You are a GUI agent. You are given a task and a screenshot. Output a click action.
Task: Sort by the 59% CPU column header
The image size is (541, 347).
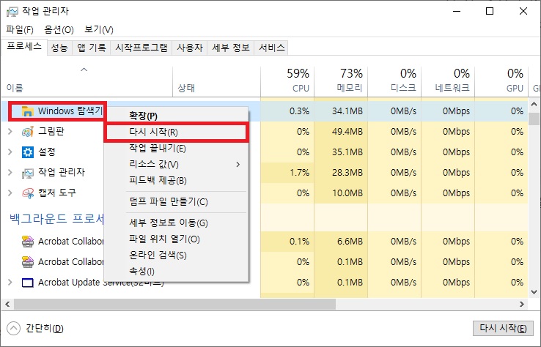pyautogui.click(x=287, y=82)
